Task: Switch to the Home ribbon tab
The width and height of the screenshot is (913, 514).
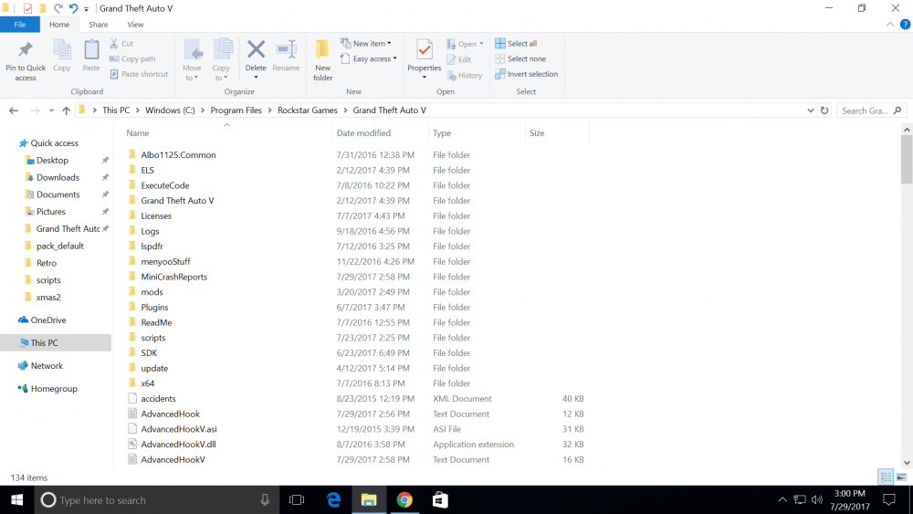Action: (59, 25)
